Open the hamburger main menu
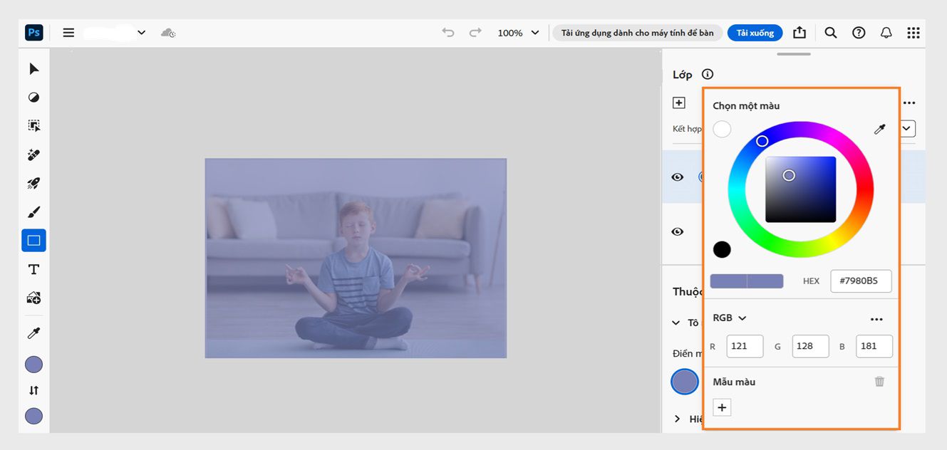947x450 pixels. pos(68,33)
